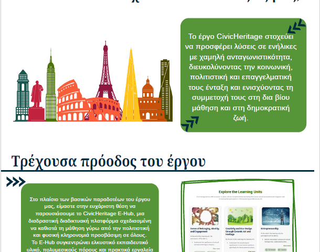Click the line "παρουσιάσουμε το CivicHeritage E-Hub, μια"

point(90,214)
